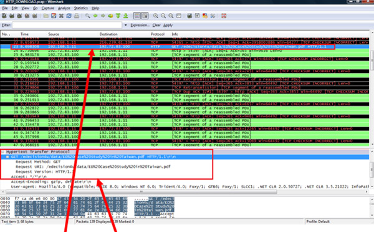
Task: Start a new live capture icon
Action: [19, 16]
